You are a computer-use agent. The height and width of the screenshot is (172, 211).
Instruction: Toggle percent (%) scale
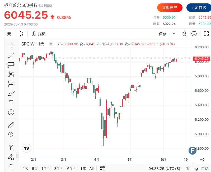point(188,168)
